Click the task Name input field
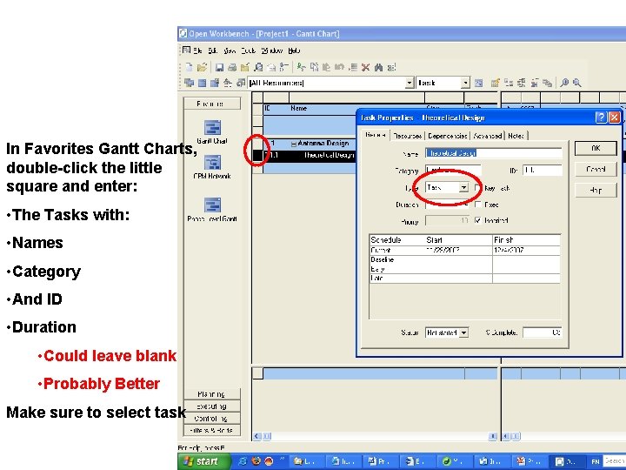The width and height of the screenshot is (626, 470). 494,153
